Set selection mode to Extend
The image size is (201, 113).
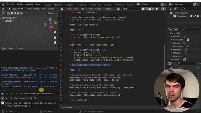tap(12, 13)
